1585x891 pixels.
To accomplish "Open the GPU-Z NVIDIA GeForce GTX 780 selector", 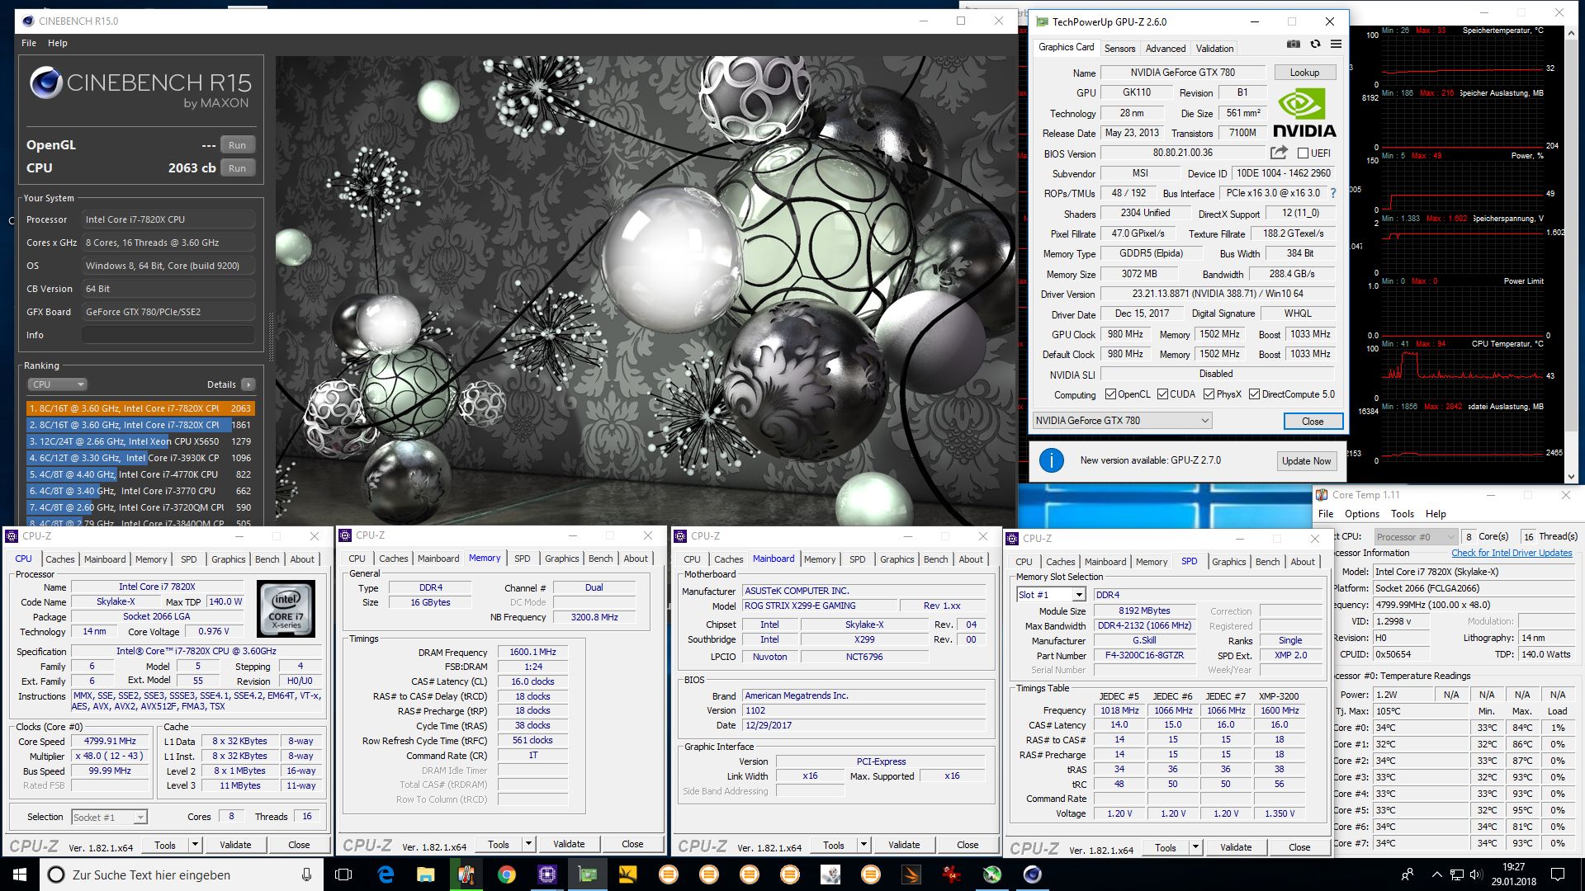I will (x=1122, y=421).
